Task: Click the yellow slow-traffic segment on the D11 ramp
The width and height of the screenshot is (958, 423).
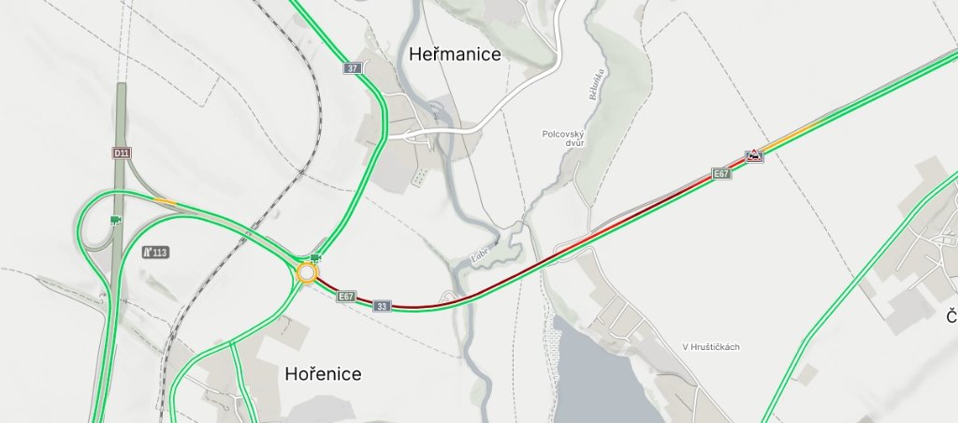Action: pyautogui.click(x=165, y=199)
